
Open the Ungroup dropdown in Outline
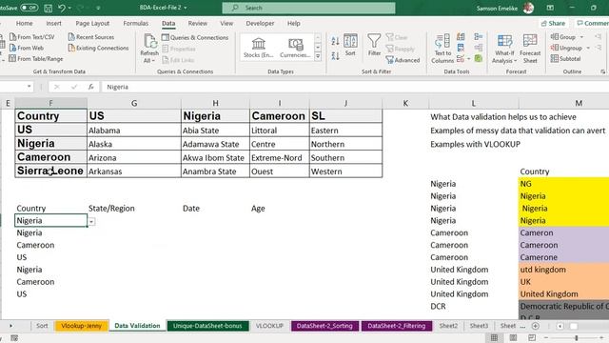click(x=588, y=48)
